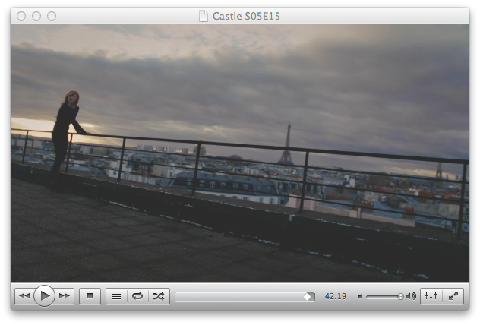The height and width of the screenshot is (325, 480).
Task: Click the Castle S05E15 window title
Action: click(x=246, y=16)
